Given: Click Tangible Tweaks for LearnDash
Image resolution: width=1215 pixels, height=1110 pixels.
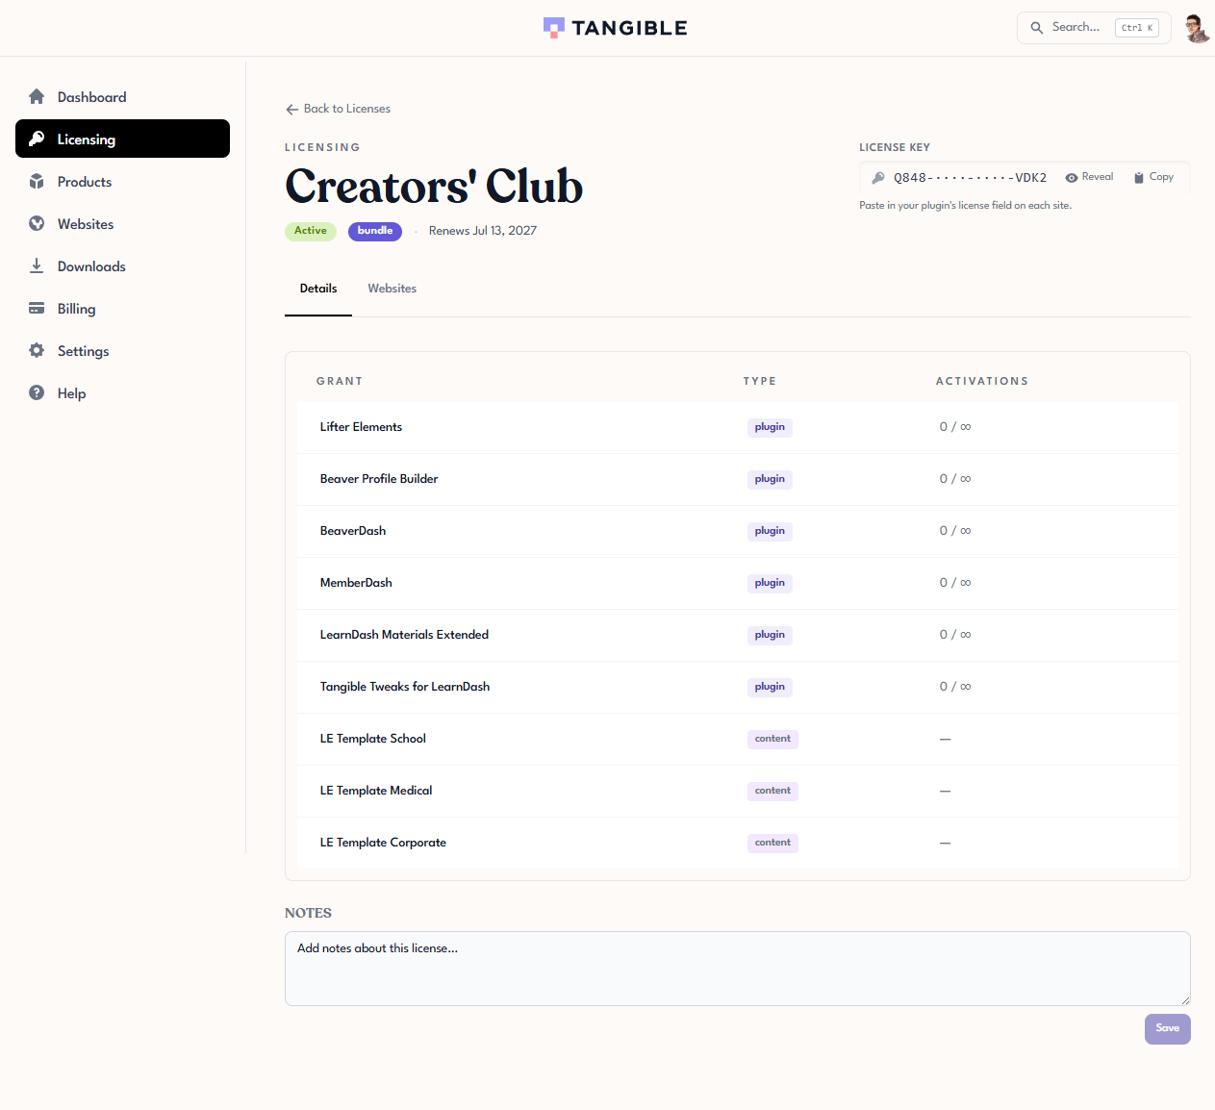Looking at the screenshot, I should [405, 687].
